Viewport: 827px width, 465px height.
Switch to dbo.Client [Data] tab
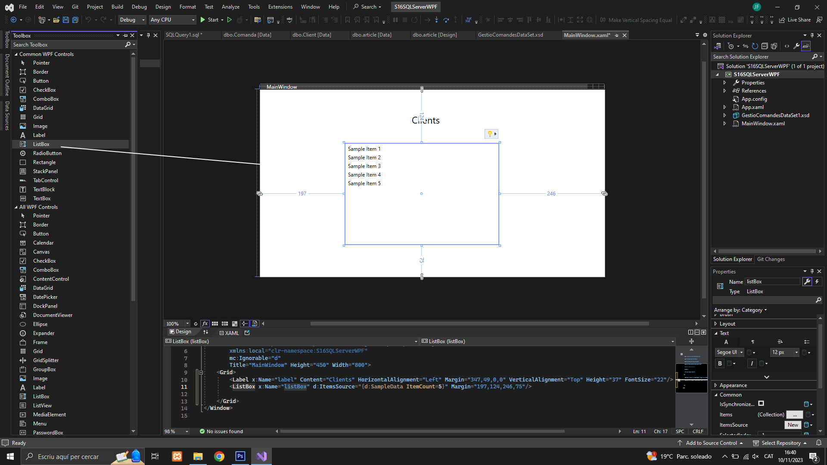point(311,35)
